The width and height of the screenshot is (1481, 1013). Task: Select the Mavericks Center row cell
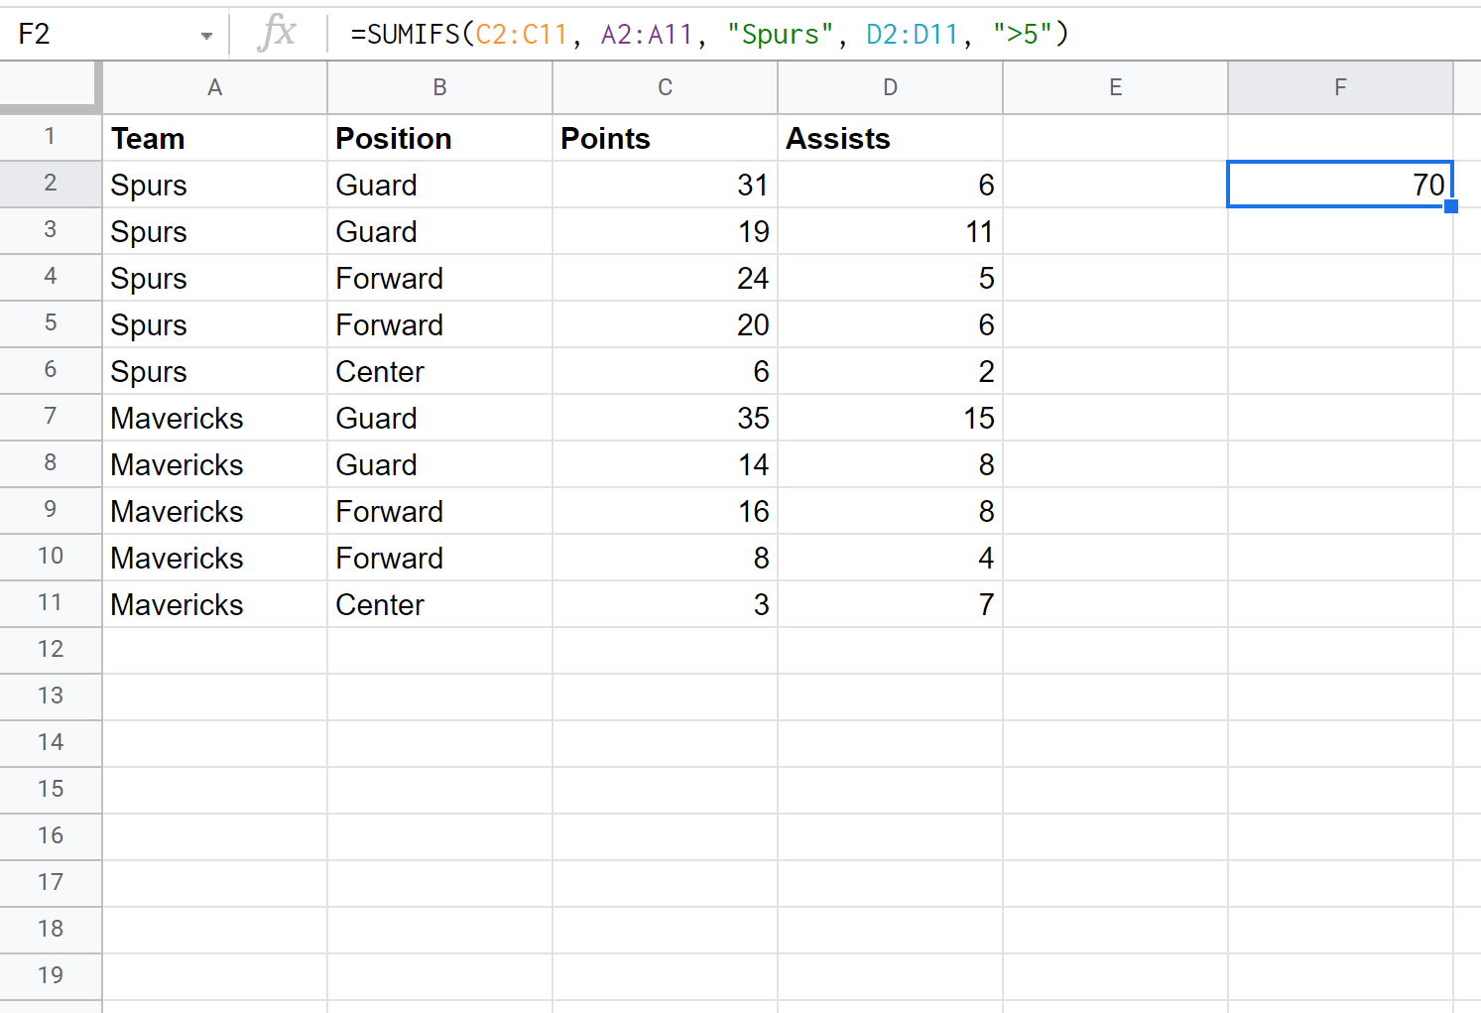click(214, 603)
